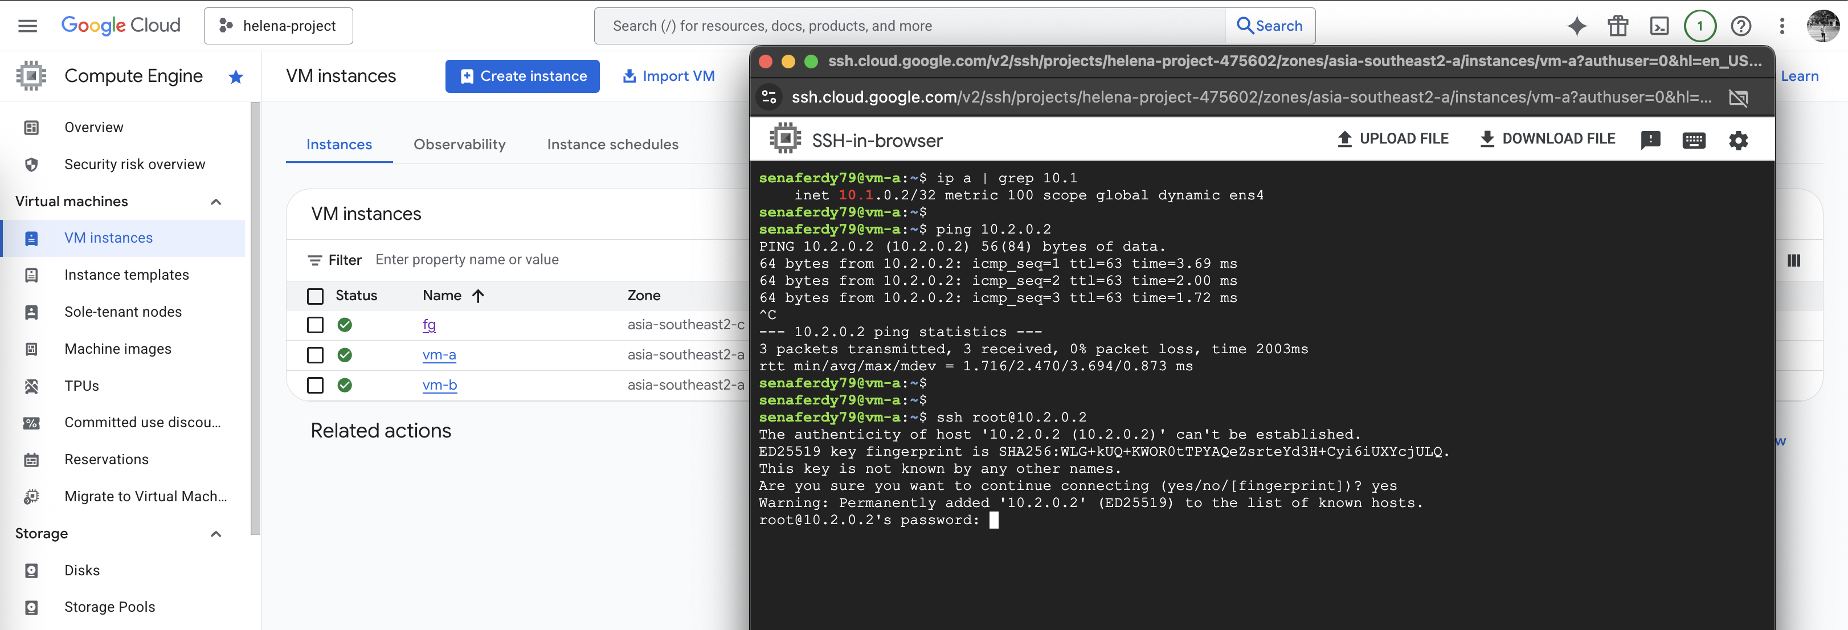
Task: Open the gift free trial icon
Action: [x=1618, y=27]
